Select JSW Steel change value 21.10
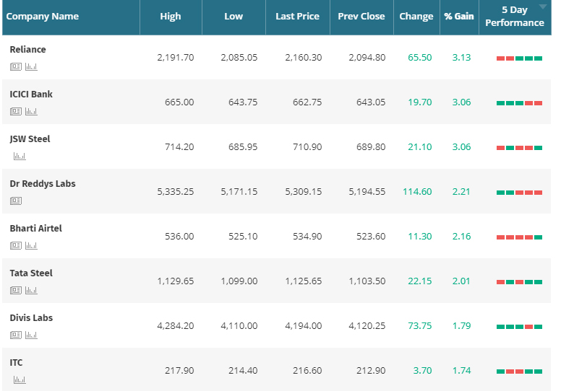 click(x=420, y=146)
